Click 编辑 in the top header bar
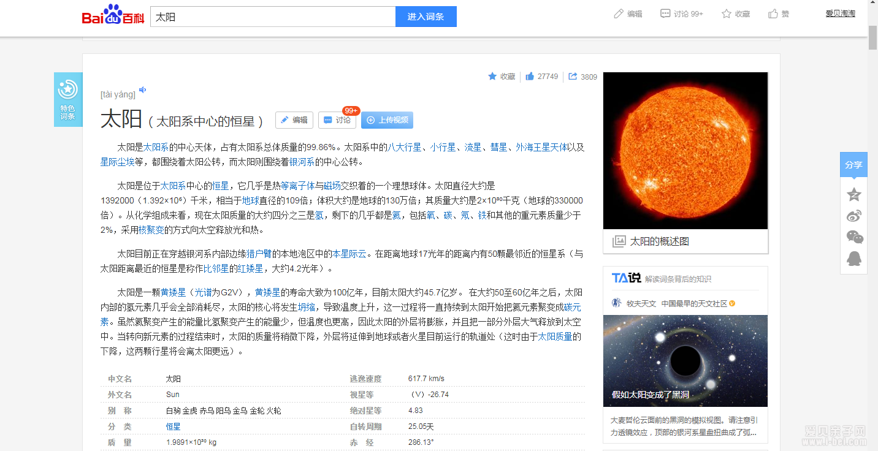The height and width of the screenshot is (451, 878). click(x=628, y=14)
